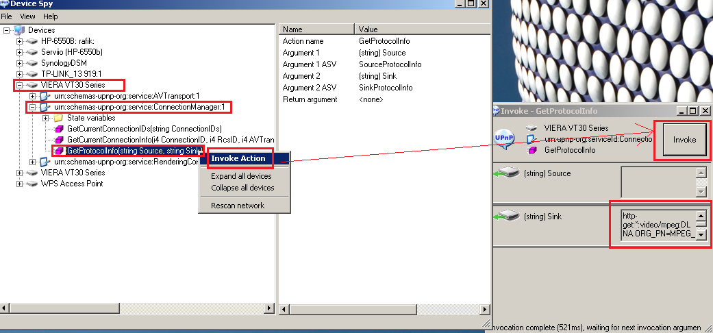Click the Sink string value text field

[x=658, y=225]
